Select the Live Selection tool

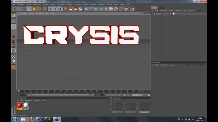pos(24,9)
